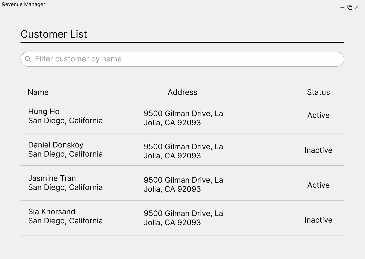Click Hung Ho's Active status

click(318, 115)
